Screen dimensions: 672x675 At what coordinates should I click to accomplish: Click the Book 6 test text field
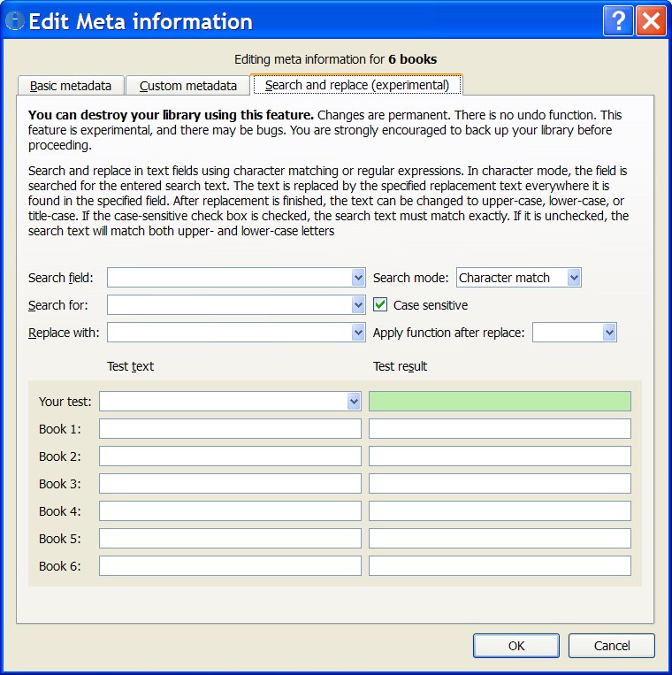click(230, 566)
